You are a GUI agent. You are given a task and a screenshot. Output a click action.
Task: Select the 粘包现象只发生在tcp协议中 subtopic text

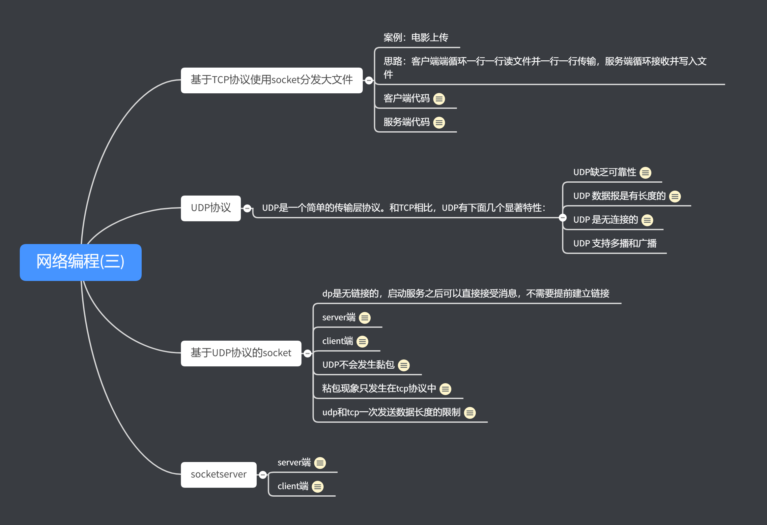pos(379,388)
